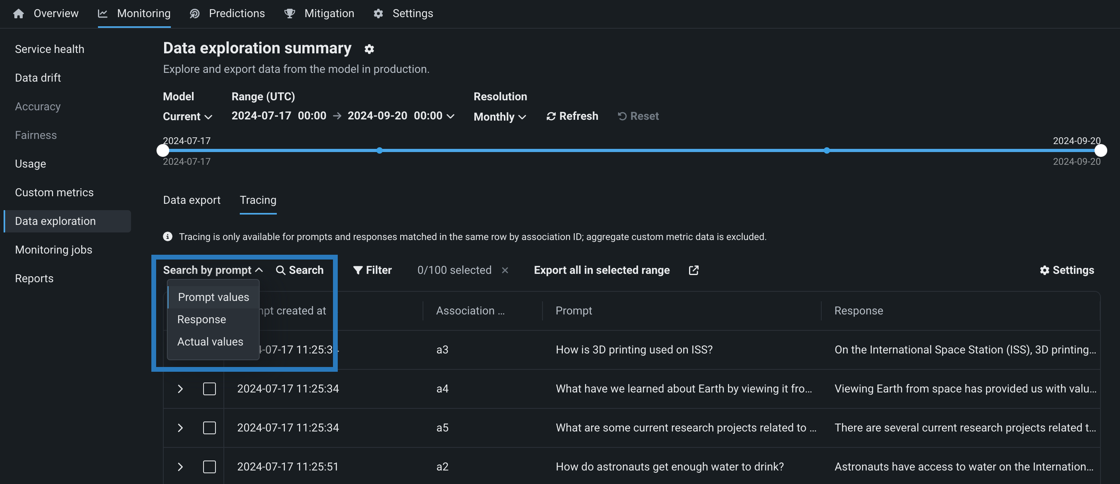Click the Refresh icon button

point(551,117)
